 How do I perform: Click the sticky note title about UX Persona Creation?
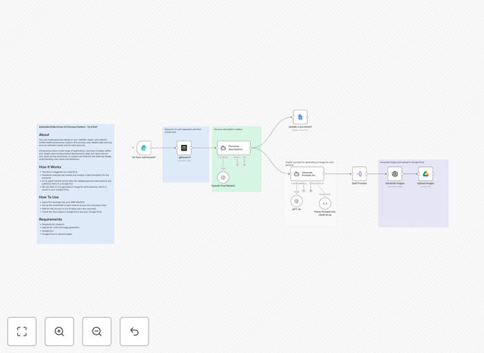pos(68,127)
